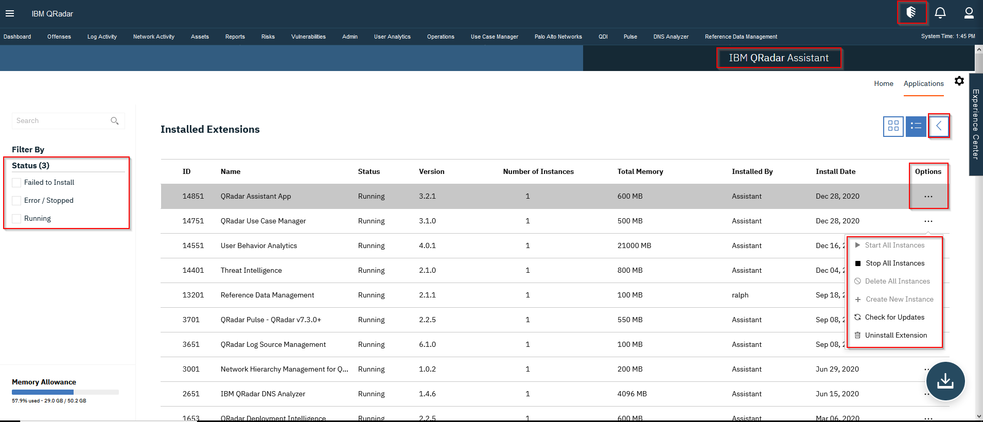Check Error / Stopped filter
Screen dimensions: 983x422
(16, 201)
